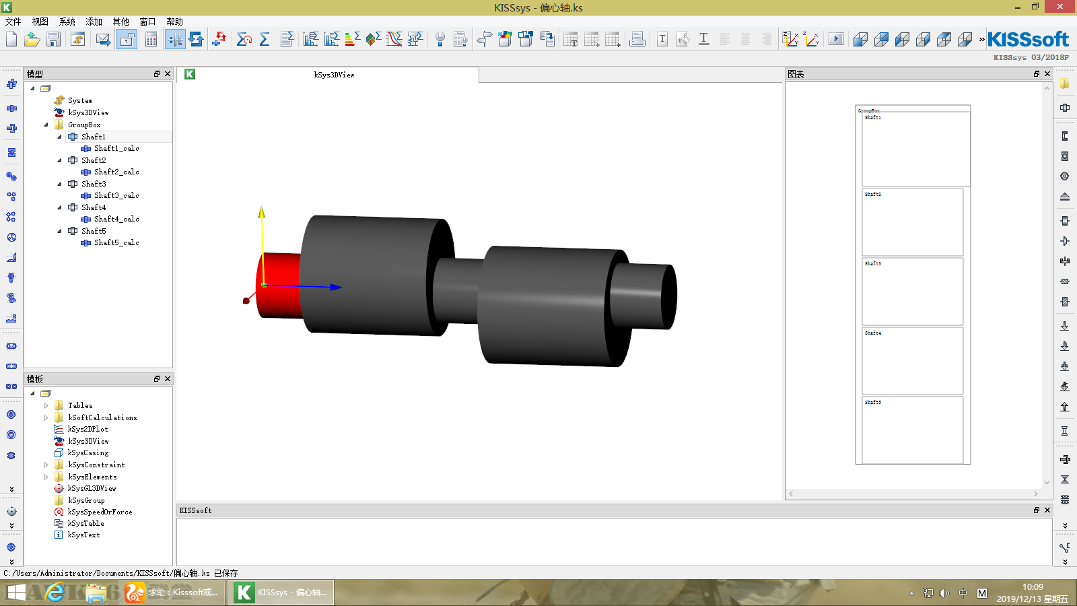Select the first blue cube view icon

(860, 39)
